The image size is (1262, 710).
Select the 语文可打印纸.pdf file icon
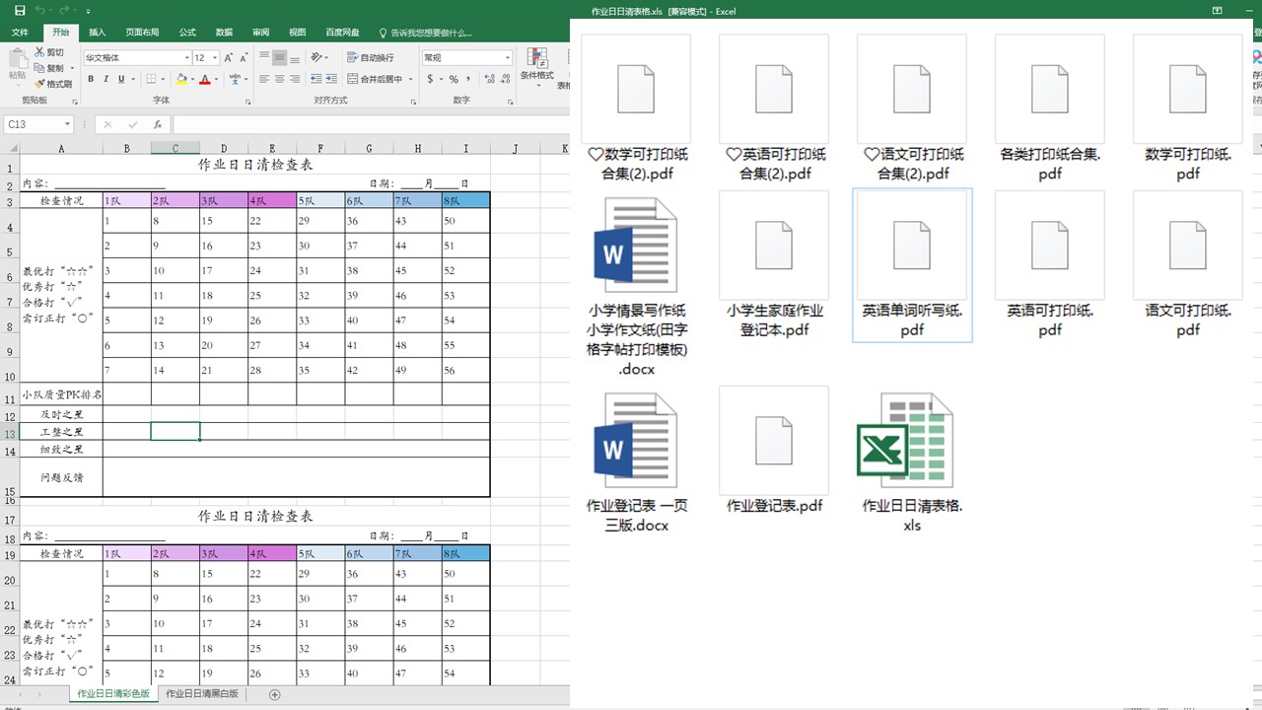click(1188, 245)
